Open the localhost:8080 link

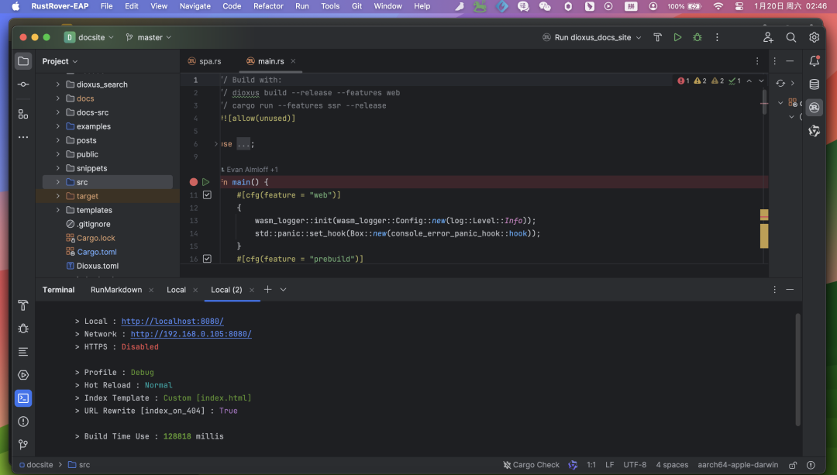pyautogui.click(x=172, y=322)
